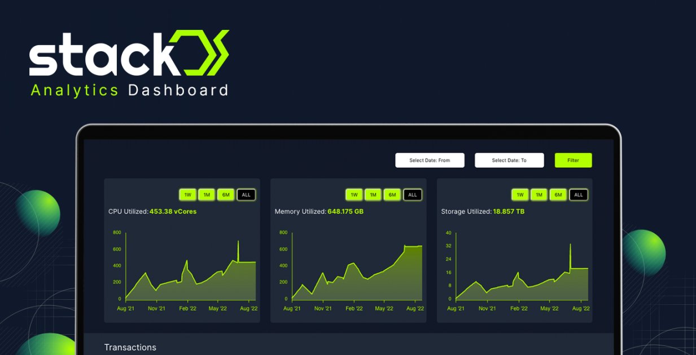Image resolution: width=696 pixels, height=355 pixels.
Task: Open the Select Date To field
Action: click(509, 160)
